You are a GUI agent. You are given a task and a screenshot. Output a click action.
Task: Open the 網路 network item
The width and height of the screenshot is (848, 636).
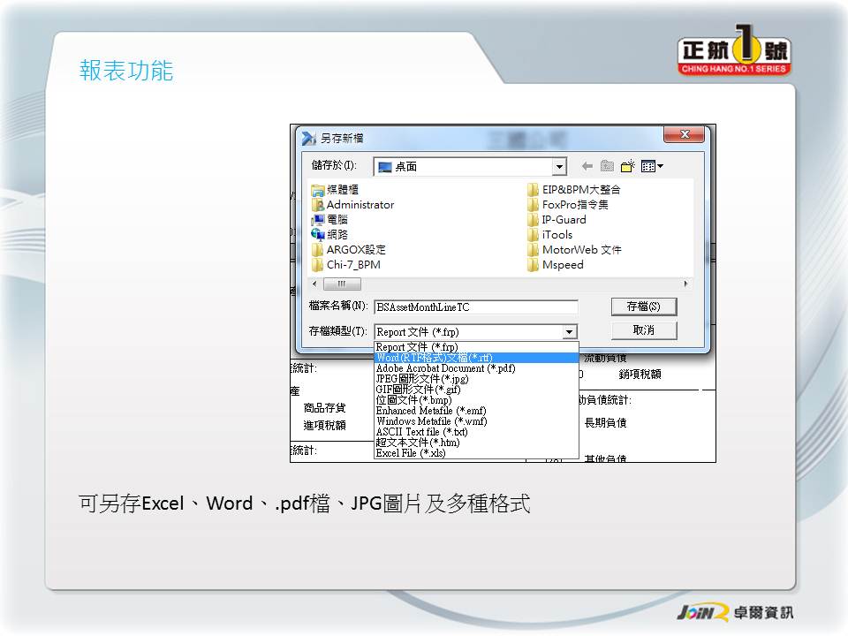click(x=337, y=234)
